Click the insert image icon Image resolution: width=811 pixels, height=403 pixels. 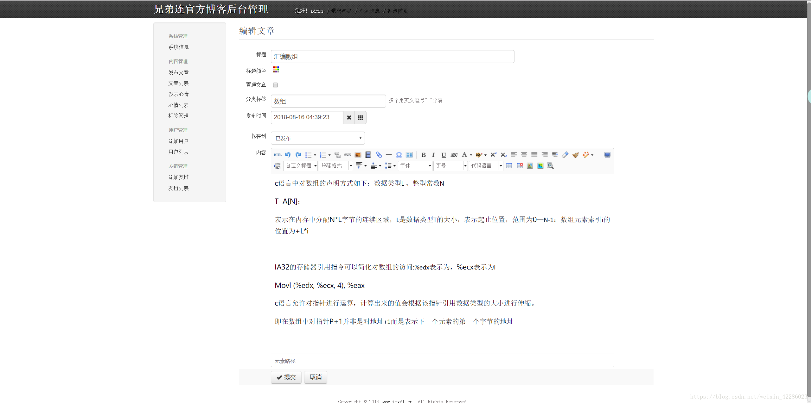point(358,155)
